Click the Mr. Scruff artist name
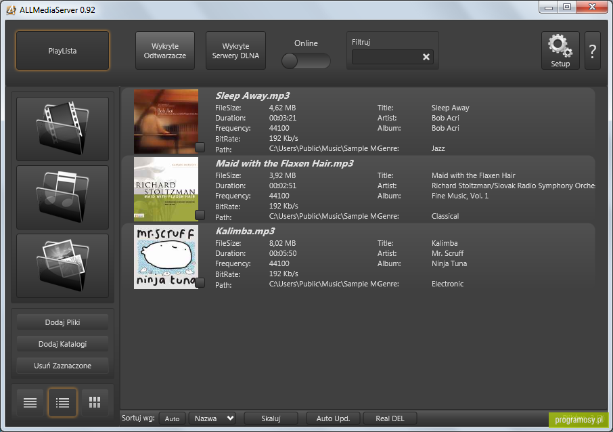This screenshot has height=432, width=613. tap(448, 253)
